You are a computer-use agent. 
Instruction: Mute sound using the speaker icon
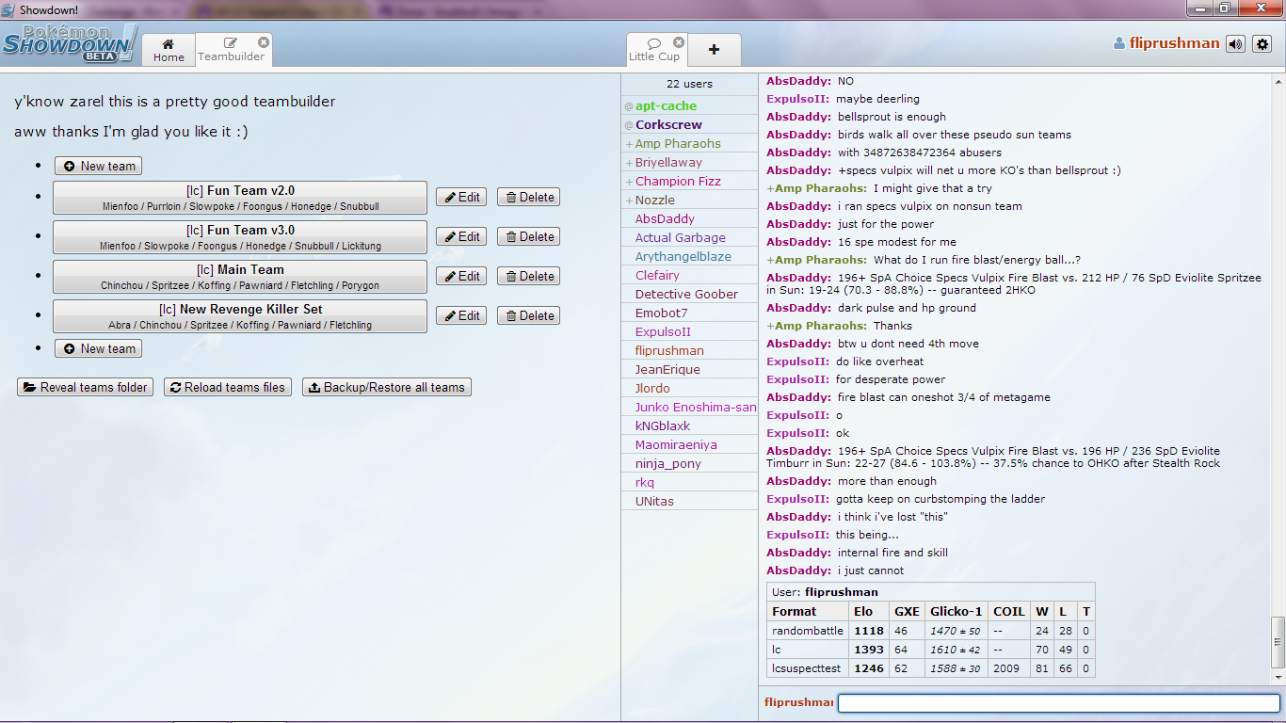tap(1234, 43)
